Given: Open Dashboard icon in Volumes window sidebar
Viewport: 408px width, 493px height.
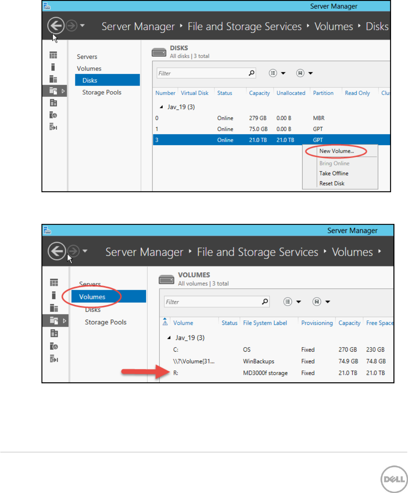Looking at the screenshot, I should [x=54, y=283].
